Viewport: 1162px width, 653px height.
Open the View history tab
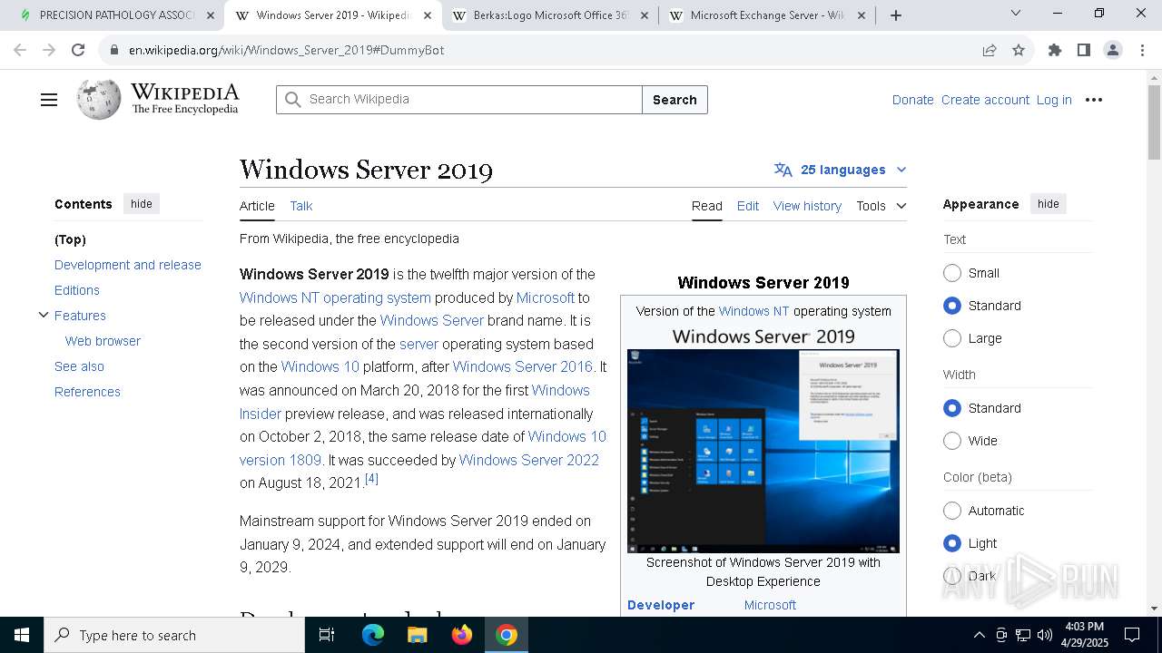(807, 206)
